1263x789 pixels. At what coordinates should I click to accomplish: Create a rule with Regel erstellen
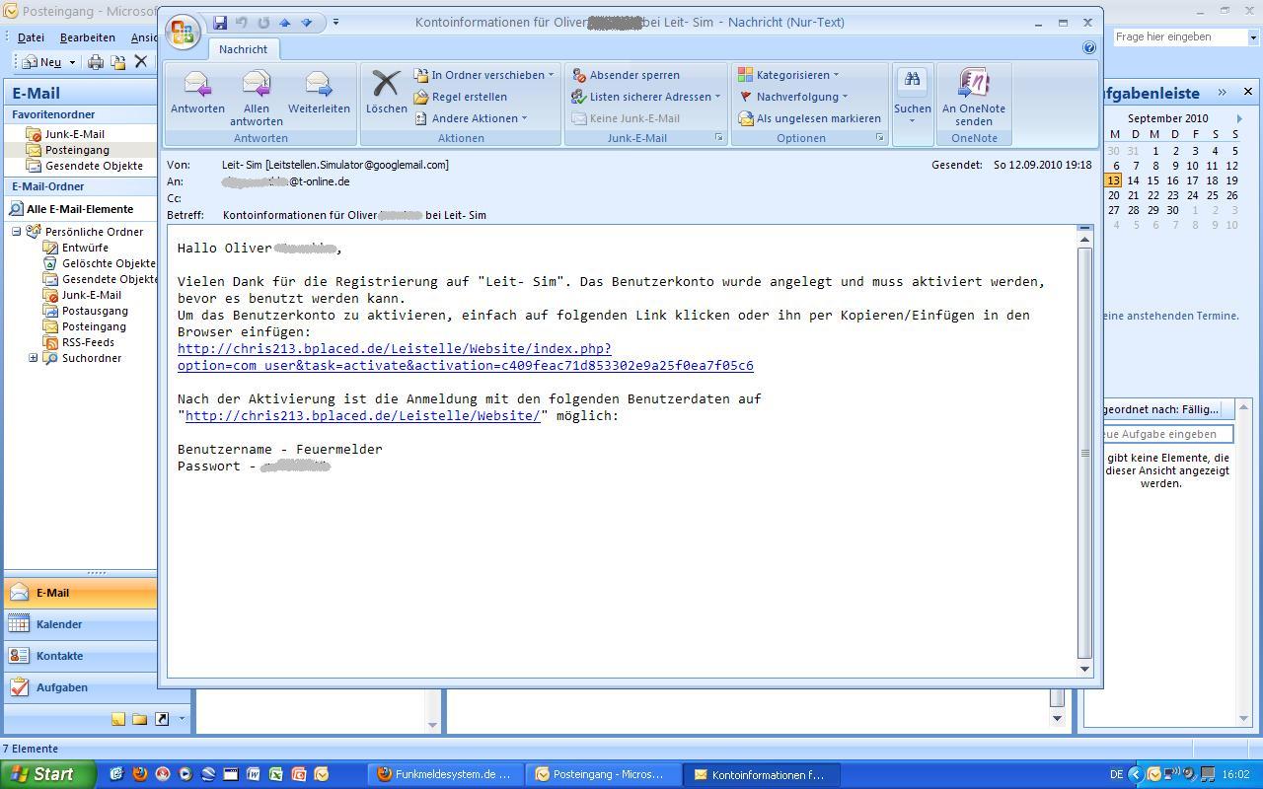click(461, 97)
